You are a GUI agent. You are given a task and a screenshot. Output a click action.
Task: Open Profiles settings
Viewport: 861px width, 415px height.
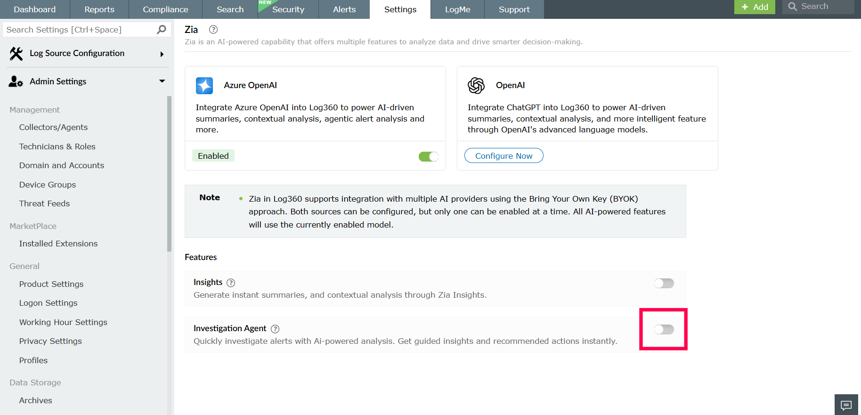coord(33,360)
